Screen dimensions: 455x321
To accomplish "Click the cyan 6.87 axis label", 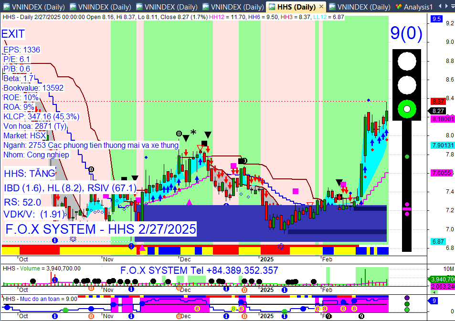I will pyautogui.click(x=438, y=241).
